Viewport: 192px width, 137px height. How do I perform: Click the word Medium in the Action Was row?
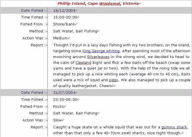click(x=60, y=38)
